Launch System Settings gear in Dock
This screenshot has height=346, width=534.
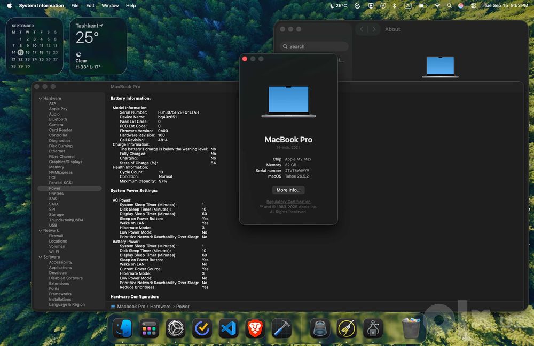coord(175,328)
